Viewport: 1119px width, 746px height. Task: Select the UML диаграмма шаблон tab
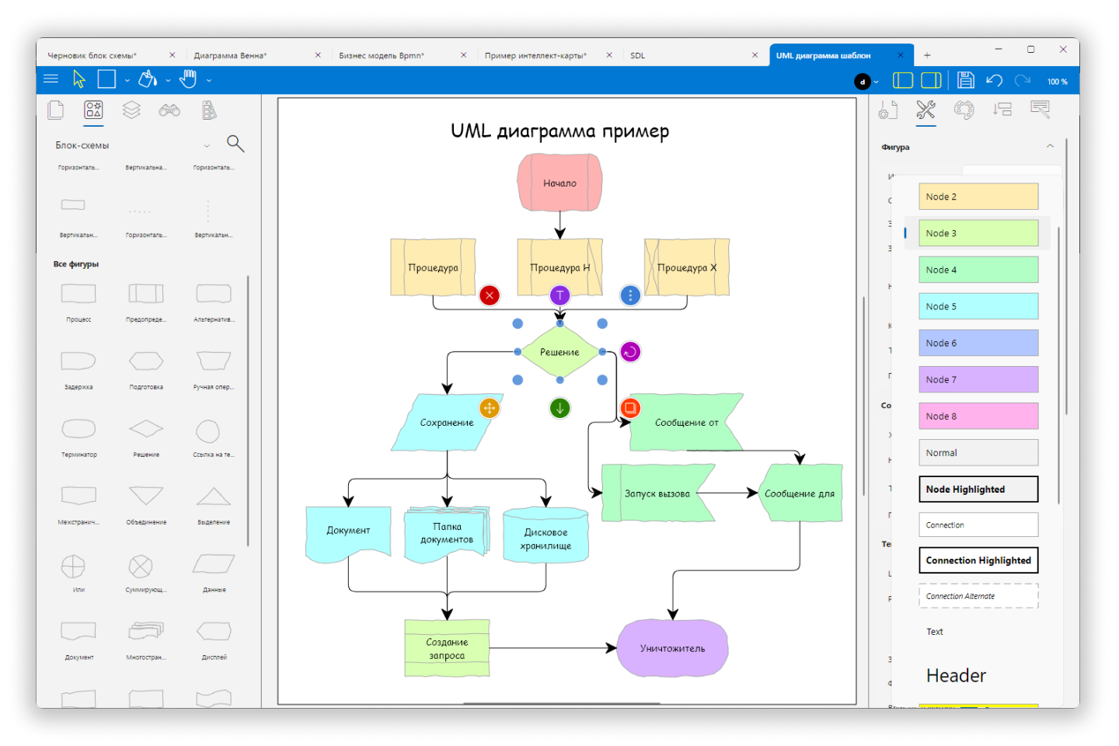(823, 56)
